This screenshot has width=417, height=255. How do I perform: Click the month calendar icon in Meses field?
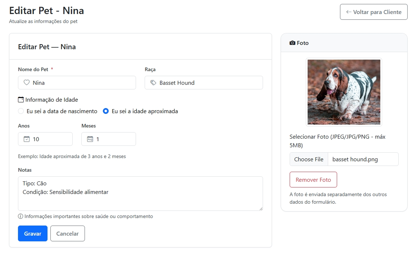pyautogui.click(x=90, y=139)
